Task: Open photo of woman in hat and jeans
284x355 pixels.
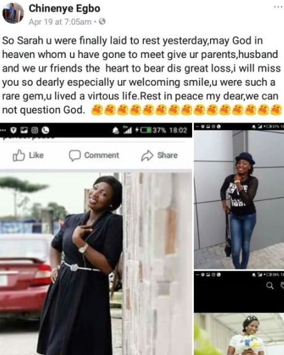Action: (x=239, y=200)
